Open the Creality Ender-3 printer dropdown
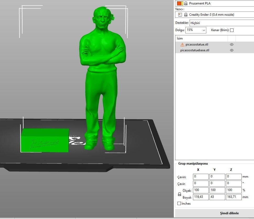254x219 pixels. 214,15
